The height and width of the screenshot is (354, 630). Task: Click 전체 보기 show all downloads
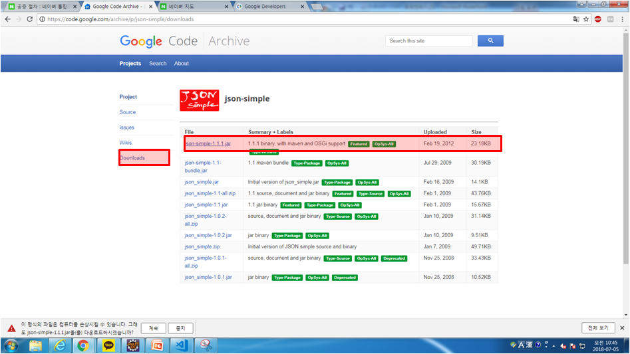click(x=598, y=328)
